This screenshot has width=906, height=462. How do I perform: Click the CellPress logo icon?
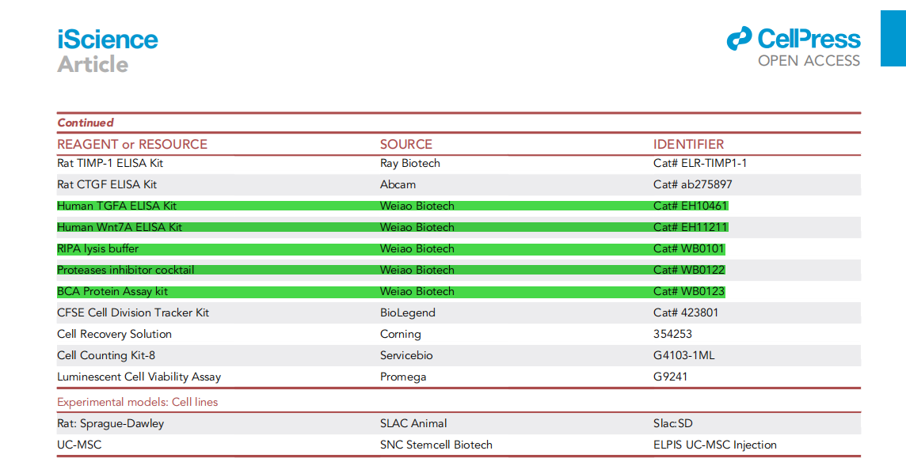(x=738, y=38)
